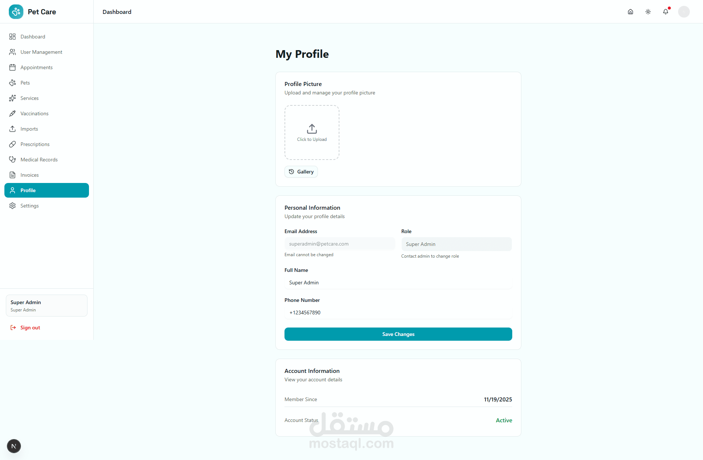Click the Sign out icon

(x=13, y=328)
